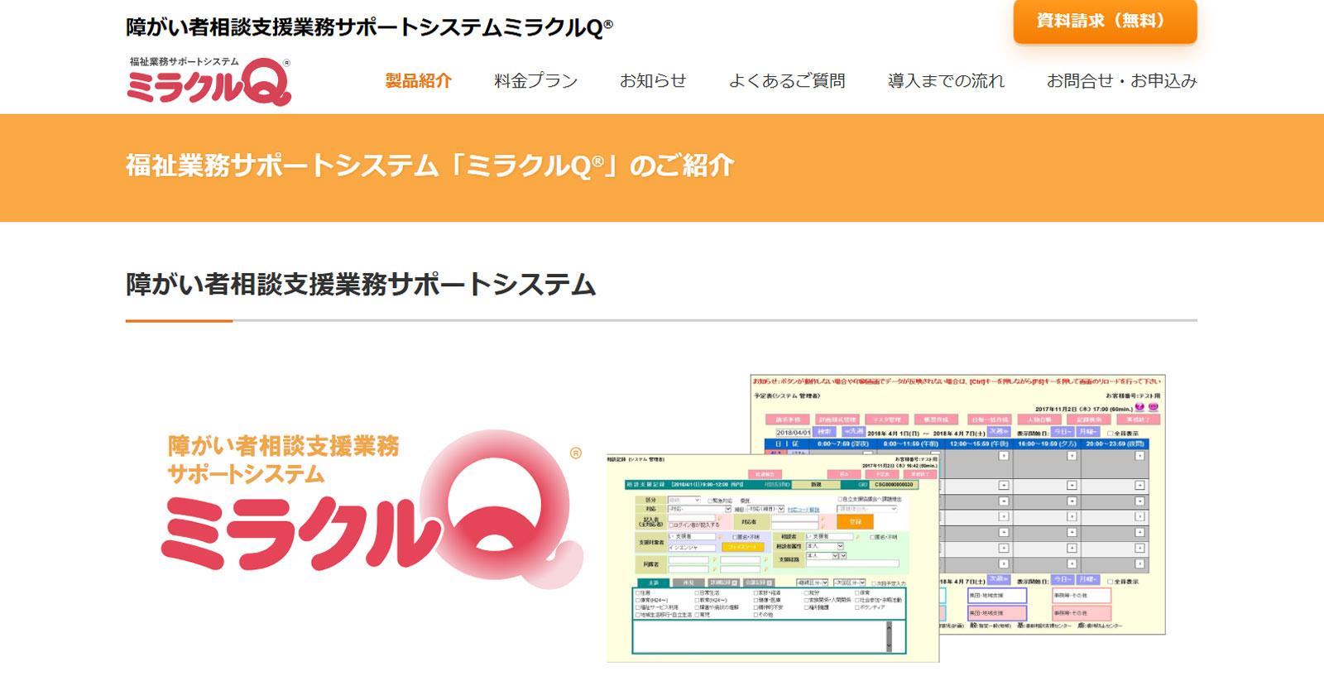Screen dimensions: 1324x676
Task: Select よくあるご質問 in navigation
Action: [787, 81]
